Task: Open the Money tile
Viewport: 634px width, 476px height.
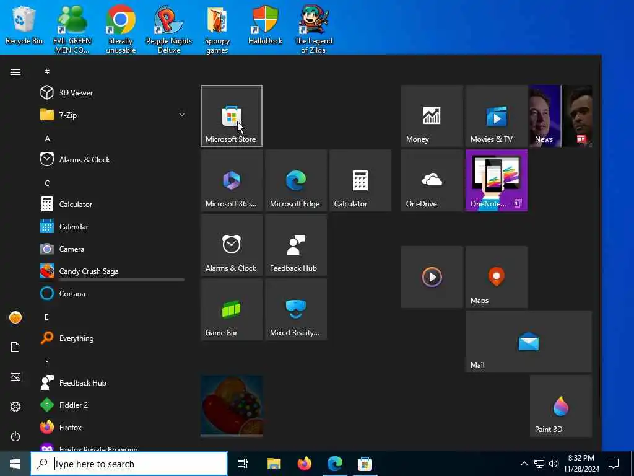Action: click(432, 116)
